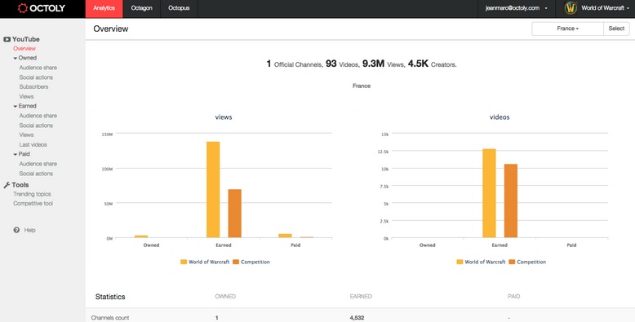
Task: Open Trending topics tool link
Action: pos(32,194)
